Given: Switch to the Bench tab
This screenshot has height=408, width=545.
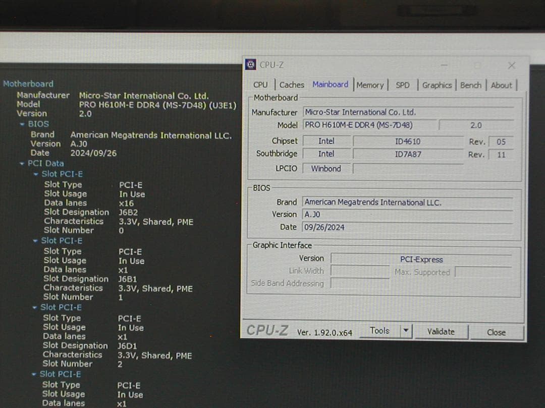Looking at the screenshot, I should point(470,85).
